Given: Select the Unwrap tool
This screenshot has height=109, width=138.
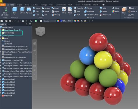Looking at the screenshot, I should coord(56,15).
